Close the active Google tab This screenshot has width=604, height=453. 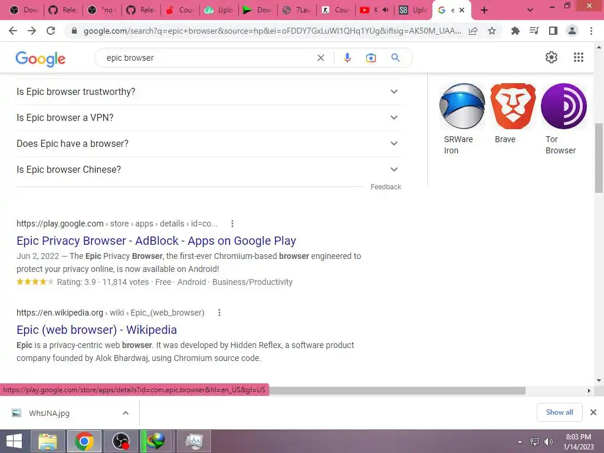pyautogui.click(x=462, y=10)
